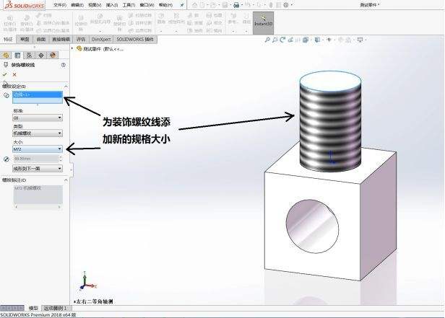The image size is (445, 318).
Task: Click the callout scrollbar right arrow
Action: coord(59,207)
